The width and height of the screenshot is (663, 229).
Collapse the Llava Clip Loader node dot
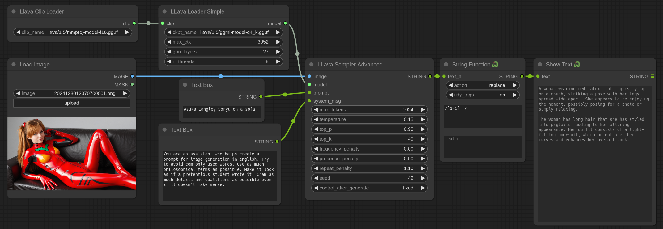tap(14, 11)
